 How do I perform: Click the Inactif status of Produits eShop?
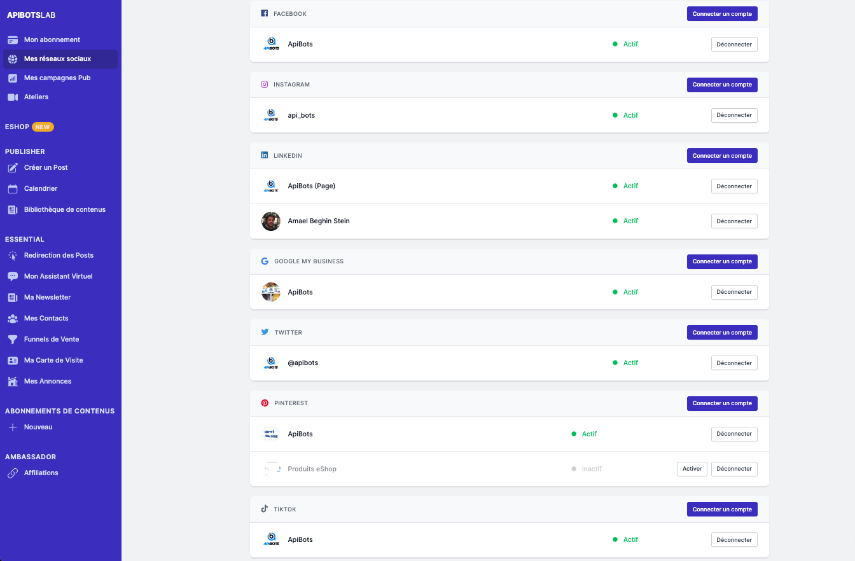pos(587,469)
